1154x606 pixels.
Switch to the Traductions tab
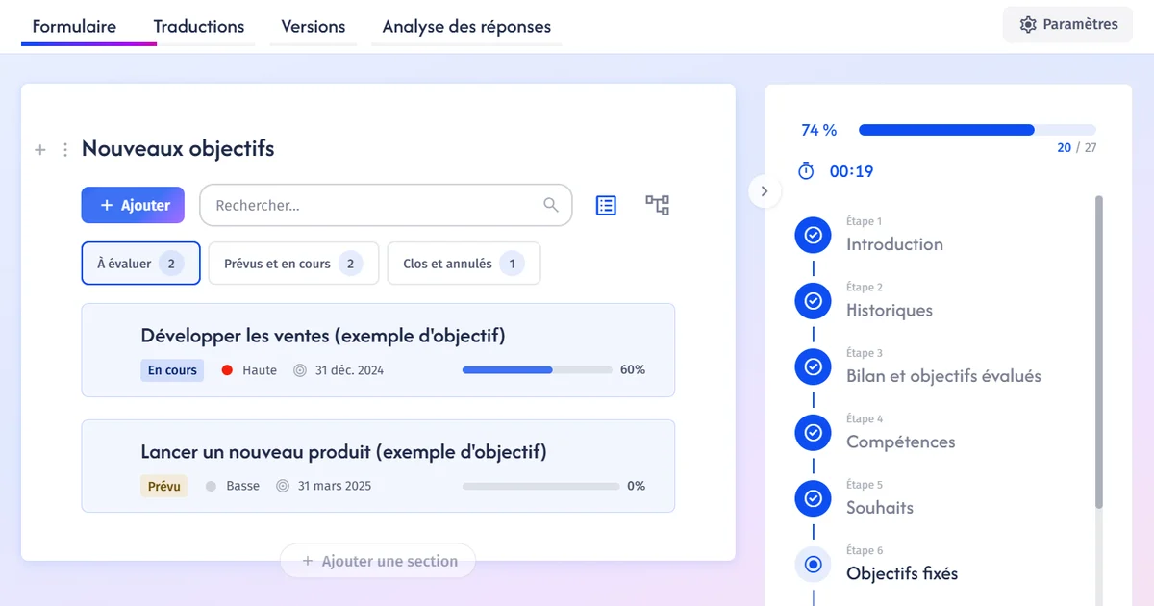[199, 27]
